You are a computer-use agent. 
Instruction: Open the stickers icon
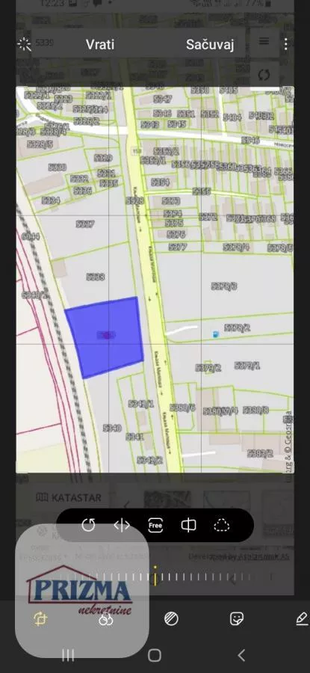click(237, 618)
